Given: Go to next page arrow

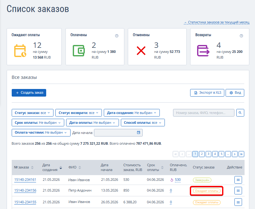Looking at the screenshot, I should pos(235,154).
